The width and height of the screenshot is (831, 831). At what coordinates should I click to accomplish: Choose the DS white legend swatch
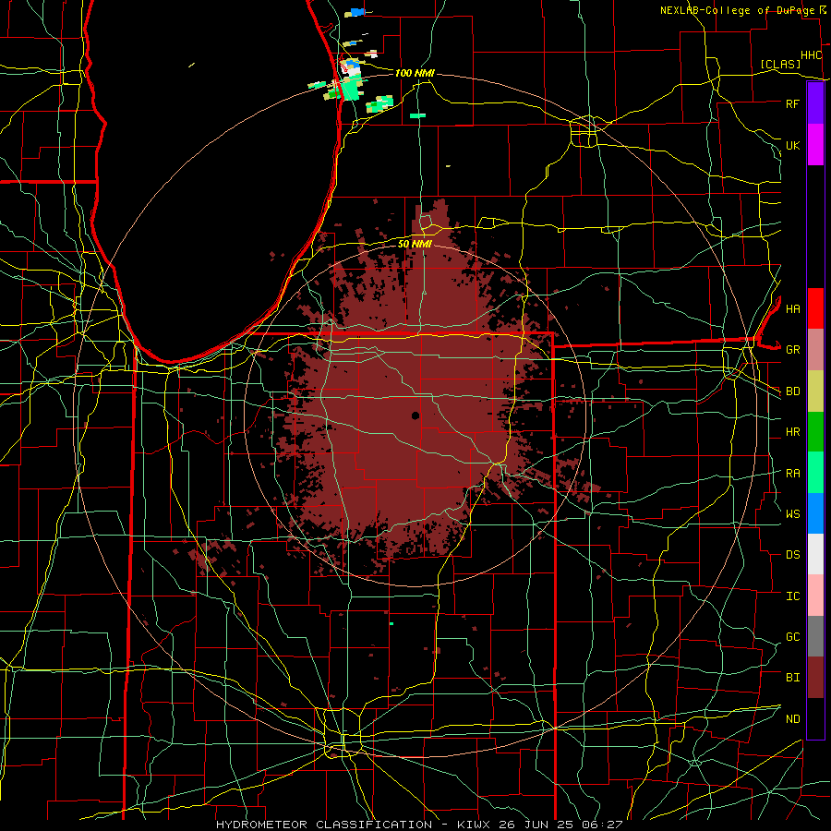click(x=815, y=554)
